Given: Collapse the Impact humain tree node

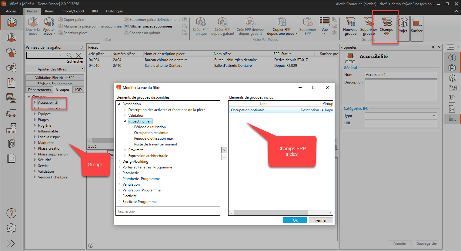Looking at the screenshot, I should [125, 121].
